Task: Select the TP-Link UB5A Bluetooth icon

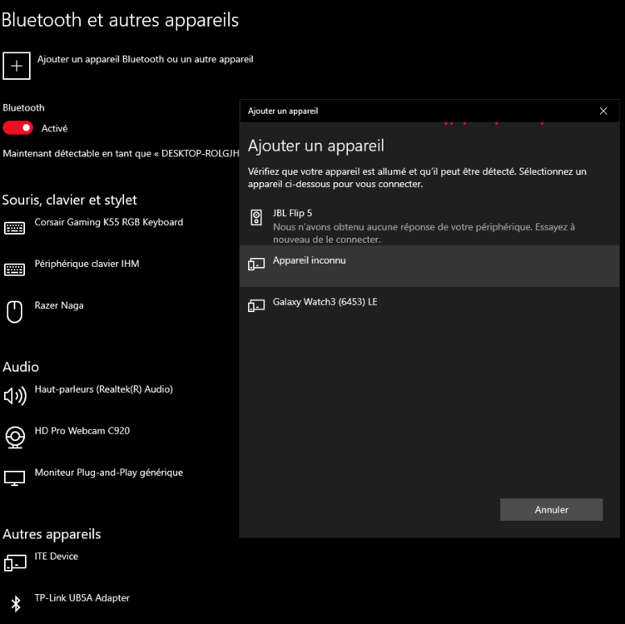Action: tap(14, 604)
